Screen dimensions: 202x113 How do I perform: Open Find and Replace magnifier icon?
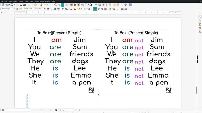[56, 5]
